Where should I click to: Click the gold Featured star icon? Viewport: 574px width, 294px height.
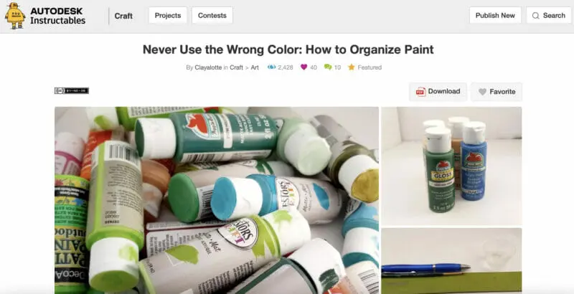pyautogui.click(x=352, y=67)
